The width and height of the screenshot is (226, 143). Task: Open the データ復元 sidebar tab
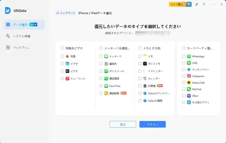click(x=24, y=25)
